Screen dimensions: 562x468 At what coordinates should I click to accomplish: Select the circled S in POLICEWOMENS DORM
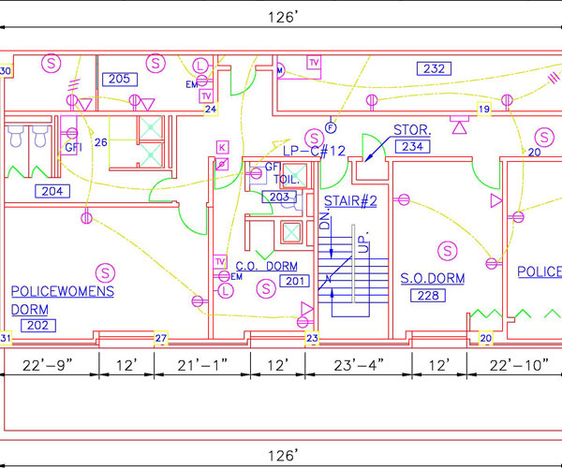tap(105, 273)
